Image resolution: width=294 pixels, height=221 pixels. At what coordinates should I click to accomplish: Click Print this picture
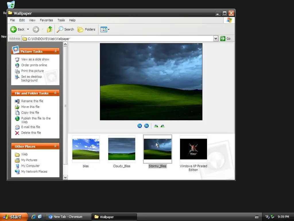32,71
